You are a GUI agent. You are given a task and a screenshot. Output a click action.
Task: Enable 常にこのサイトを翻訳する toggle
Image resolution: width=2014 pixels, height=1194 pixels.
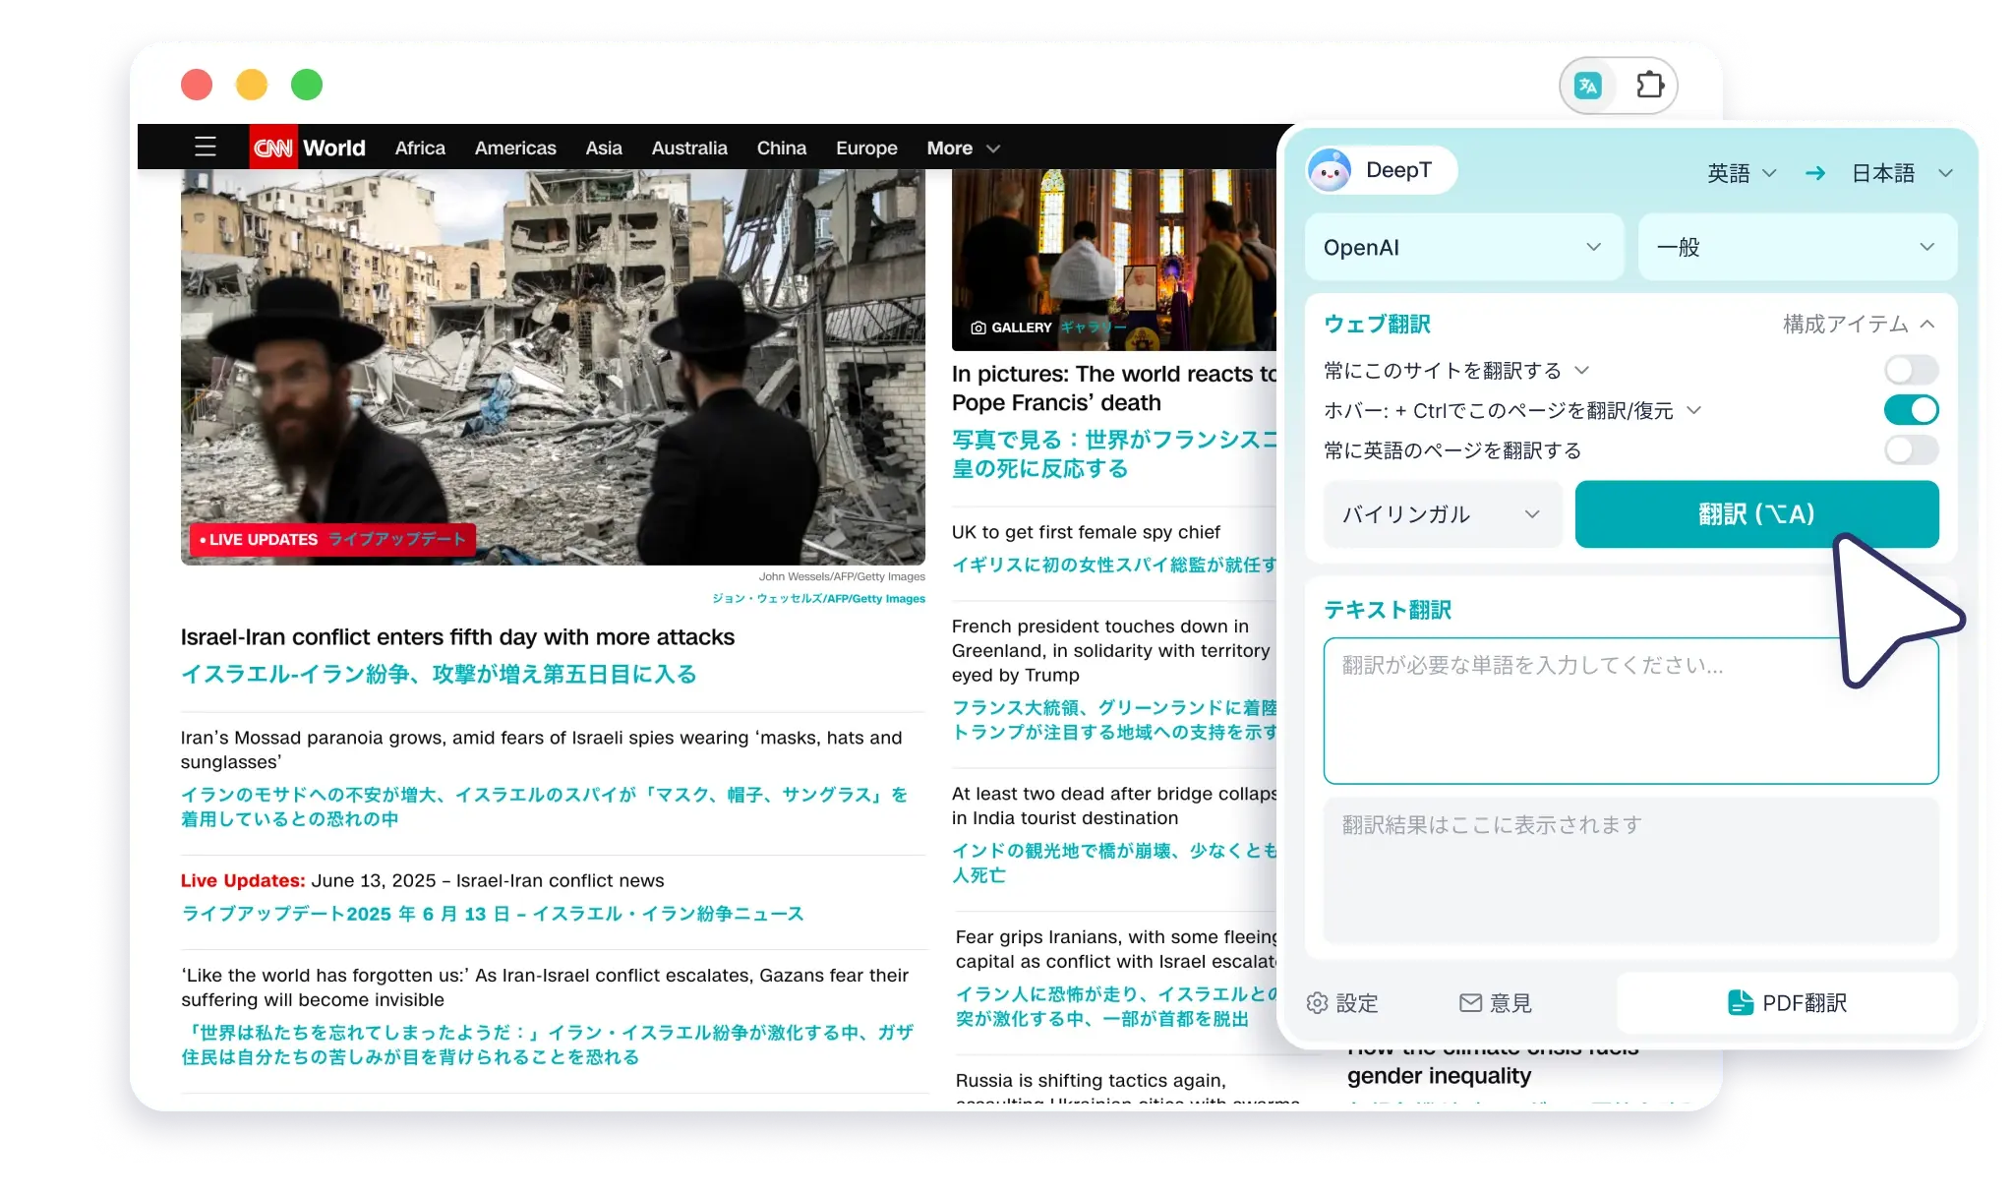[1910, 370]
